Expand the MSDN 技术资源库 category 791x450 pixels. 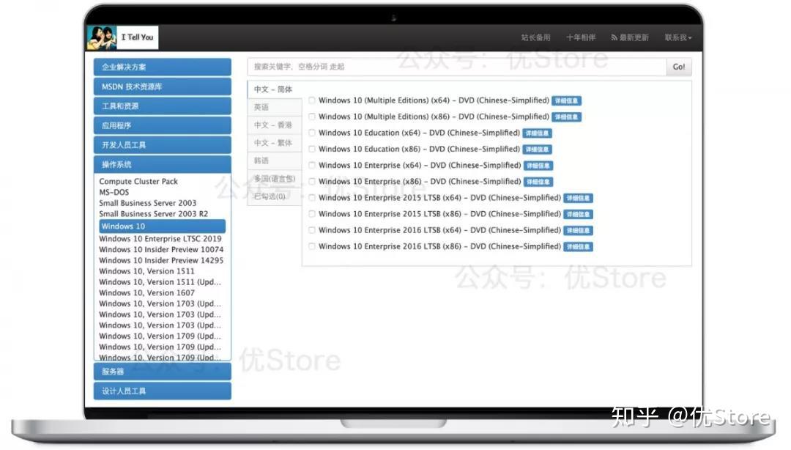pos(163,86)
